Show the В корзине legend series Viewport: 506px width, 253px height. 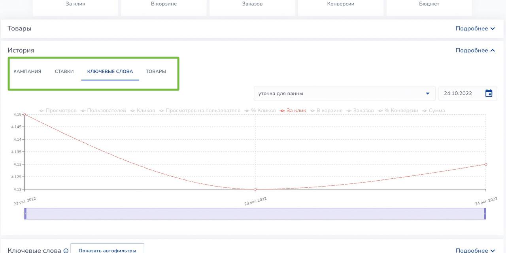pos(326,111)
